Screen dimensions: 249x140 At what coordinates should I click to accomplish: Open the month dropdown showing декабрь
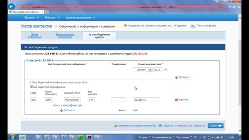tap(150, 70)
